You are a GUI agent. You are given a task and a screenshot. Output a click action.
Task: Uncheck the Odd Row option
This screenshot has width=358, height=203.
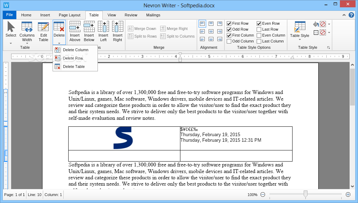pos(229,29)
